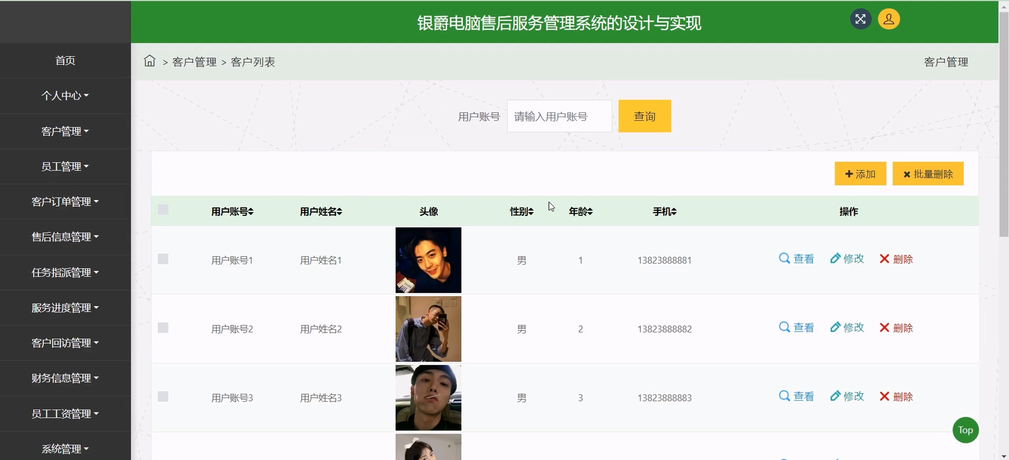Click the 用户姓名3 cell

click(321, 398)
